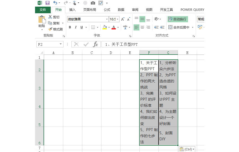Image resolution: width=239 pixels, height=152 pixels.
Task: Open the camera screenshot tool
Action: (93, 3)
